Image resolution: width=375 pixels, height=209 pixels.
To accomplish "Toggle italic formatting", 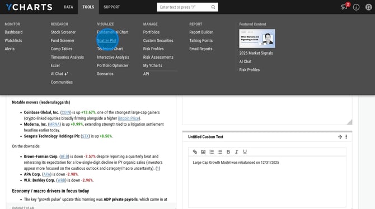I will 237,151.
